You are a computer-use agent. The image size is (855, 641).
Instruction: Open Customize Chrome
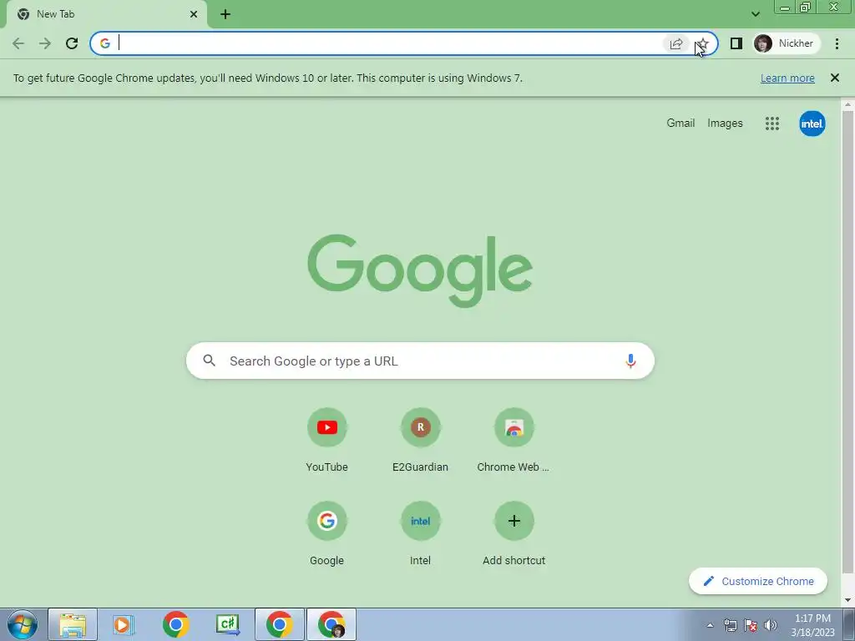point(758,581)
